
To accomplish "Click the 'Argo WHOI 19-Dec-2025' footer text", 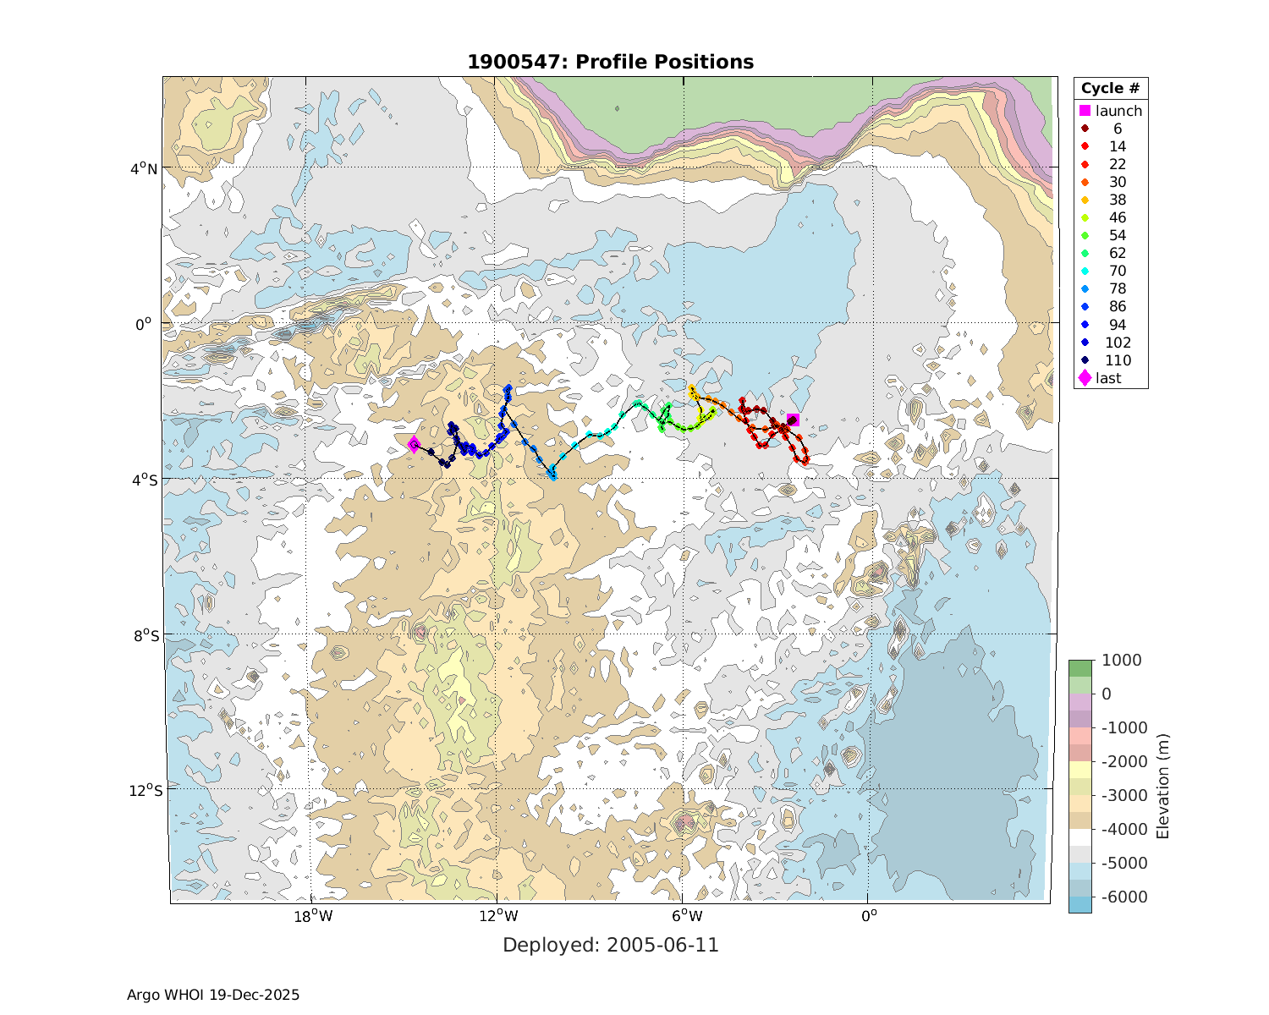I will (x=213, y=995).
